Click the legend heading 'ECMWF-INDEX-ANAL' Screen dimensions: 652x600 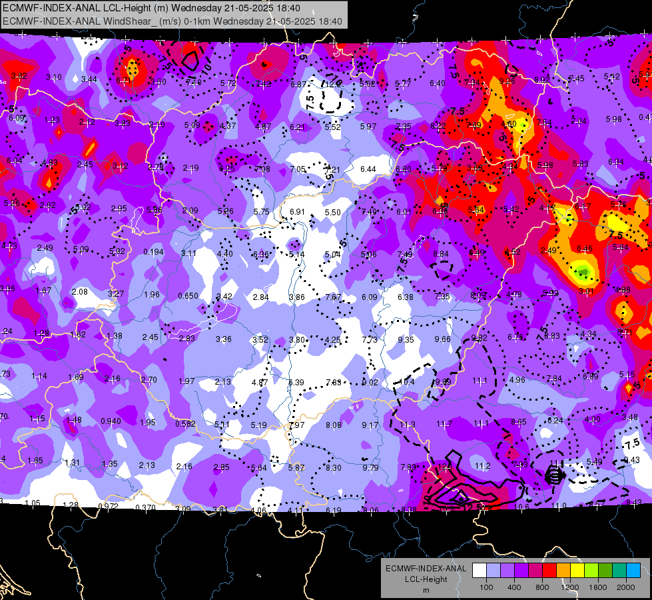pyautogui.click(x=426, y=569)
